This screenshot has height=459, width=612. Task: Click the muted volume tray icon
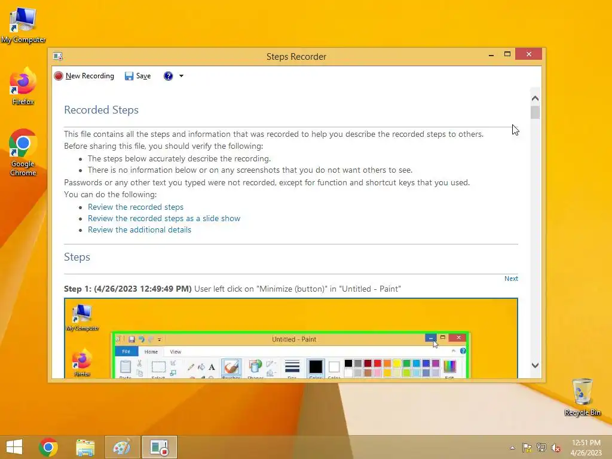556,448
